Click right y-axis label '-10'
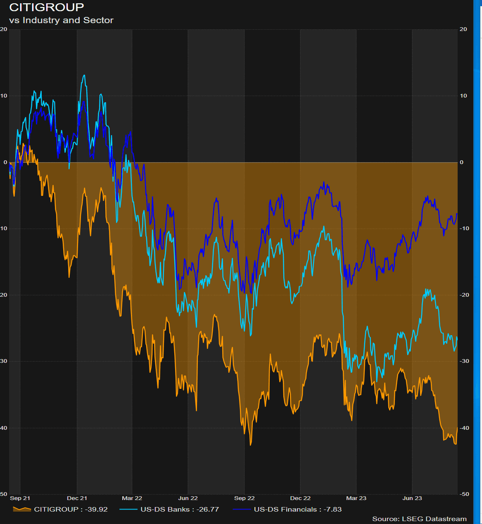This screenshot has width=482, height=524. click(464, 228)
